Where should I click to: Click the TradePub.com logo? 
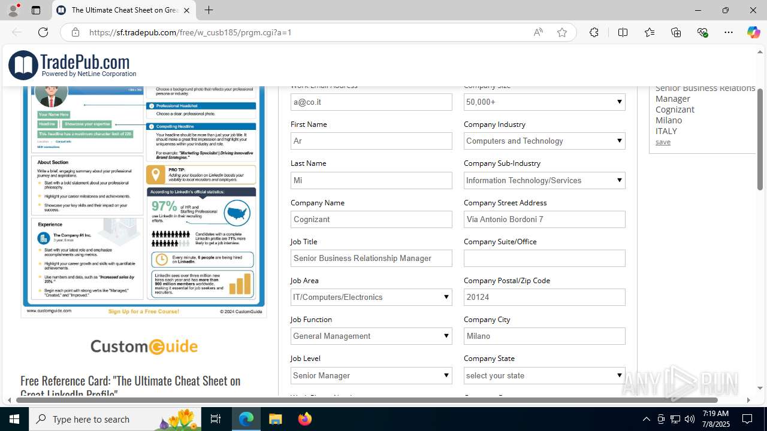coord(73,65)
